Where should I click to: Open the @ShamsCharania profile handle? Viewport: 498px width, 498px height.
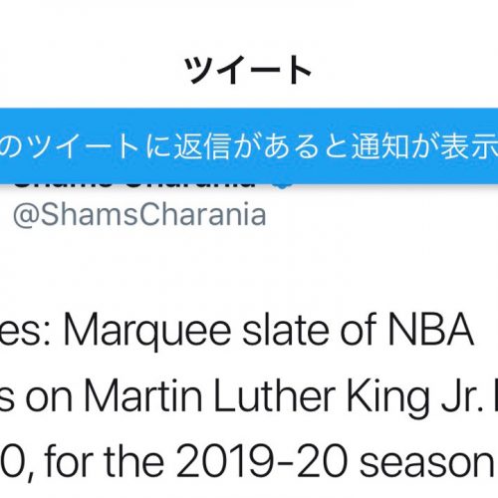(x=139, y=215)
